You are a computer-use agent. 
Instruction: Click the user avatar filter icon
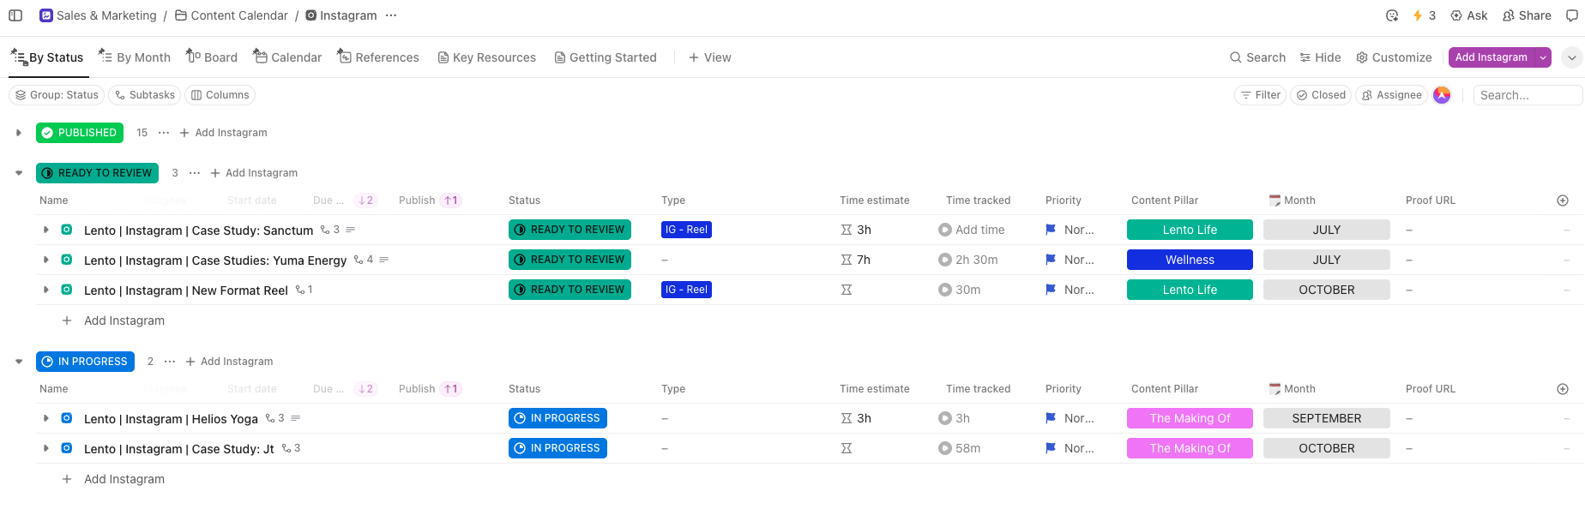point(1442,95)
